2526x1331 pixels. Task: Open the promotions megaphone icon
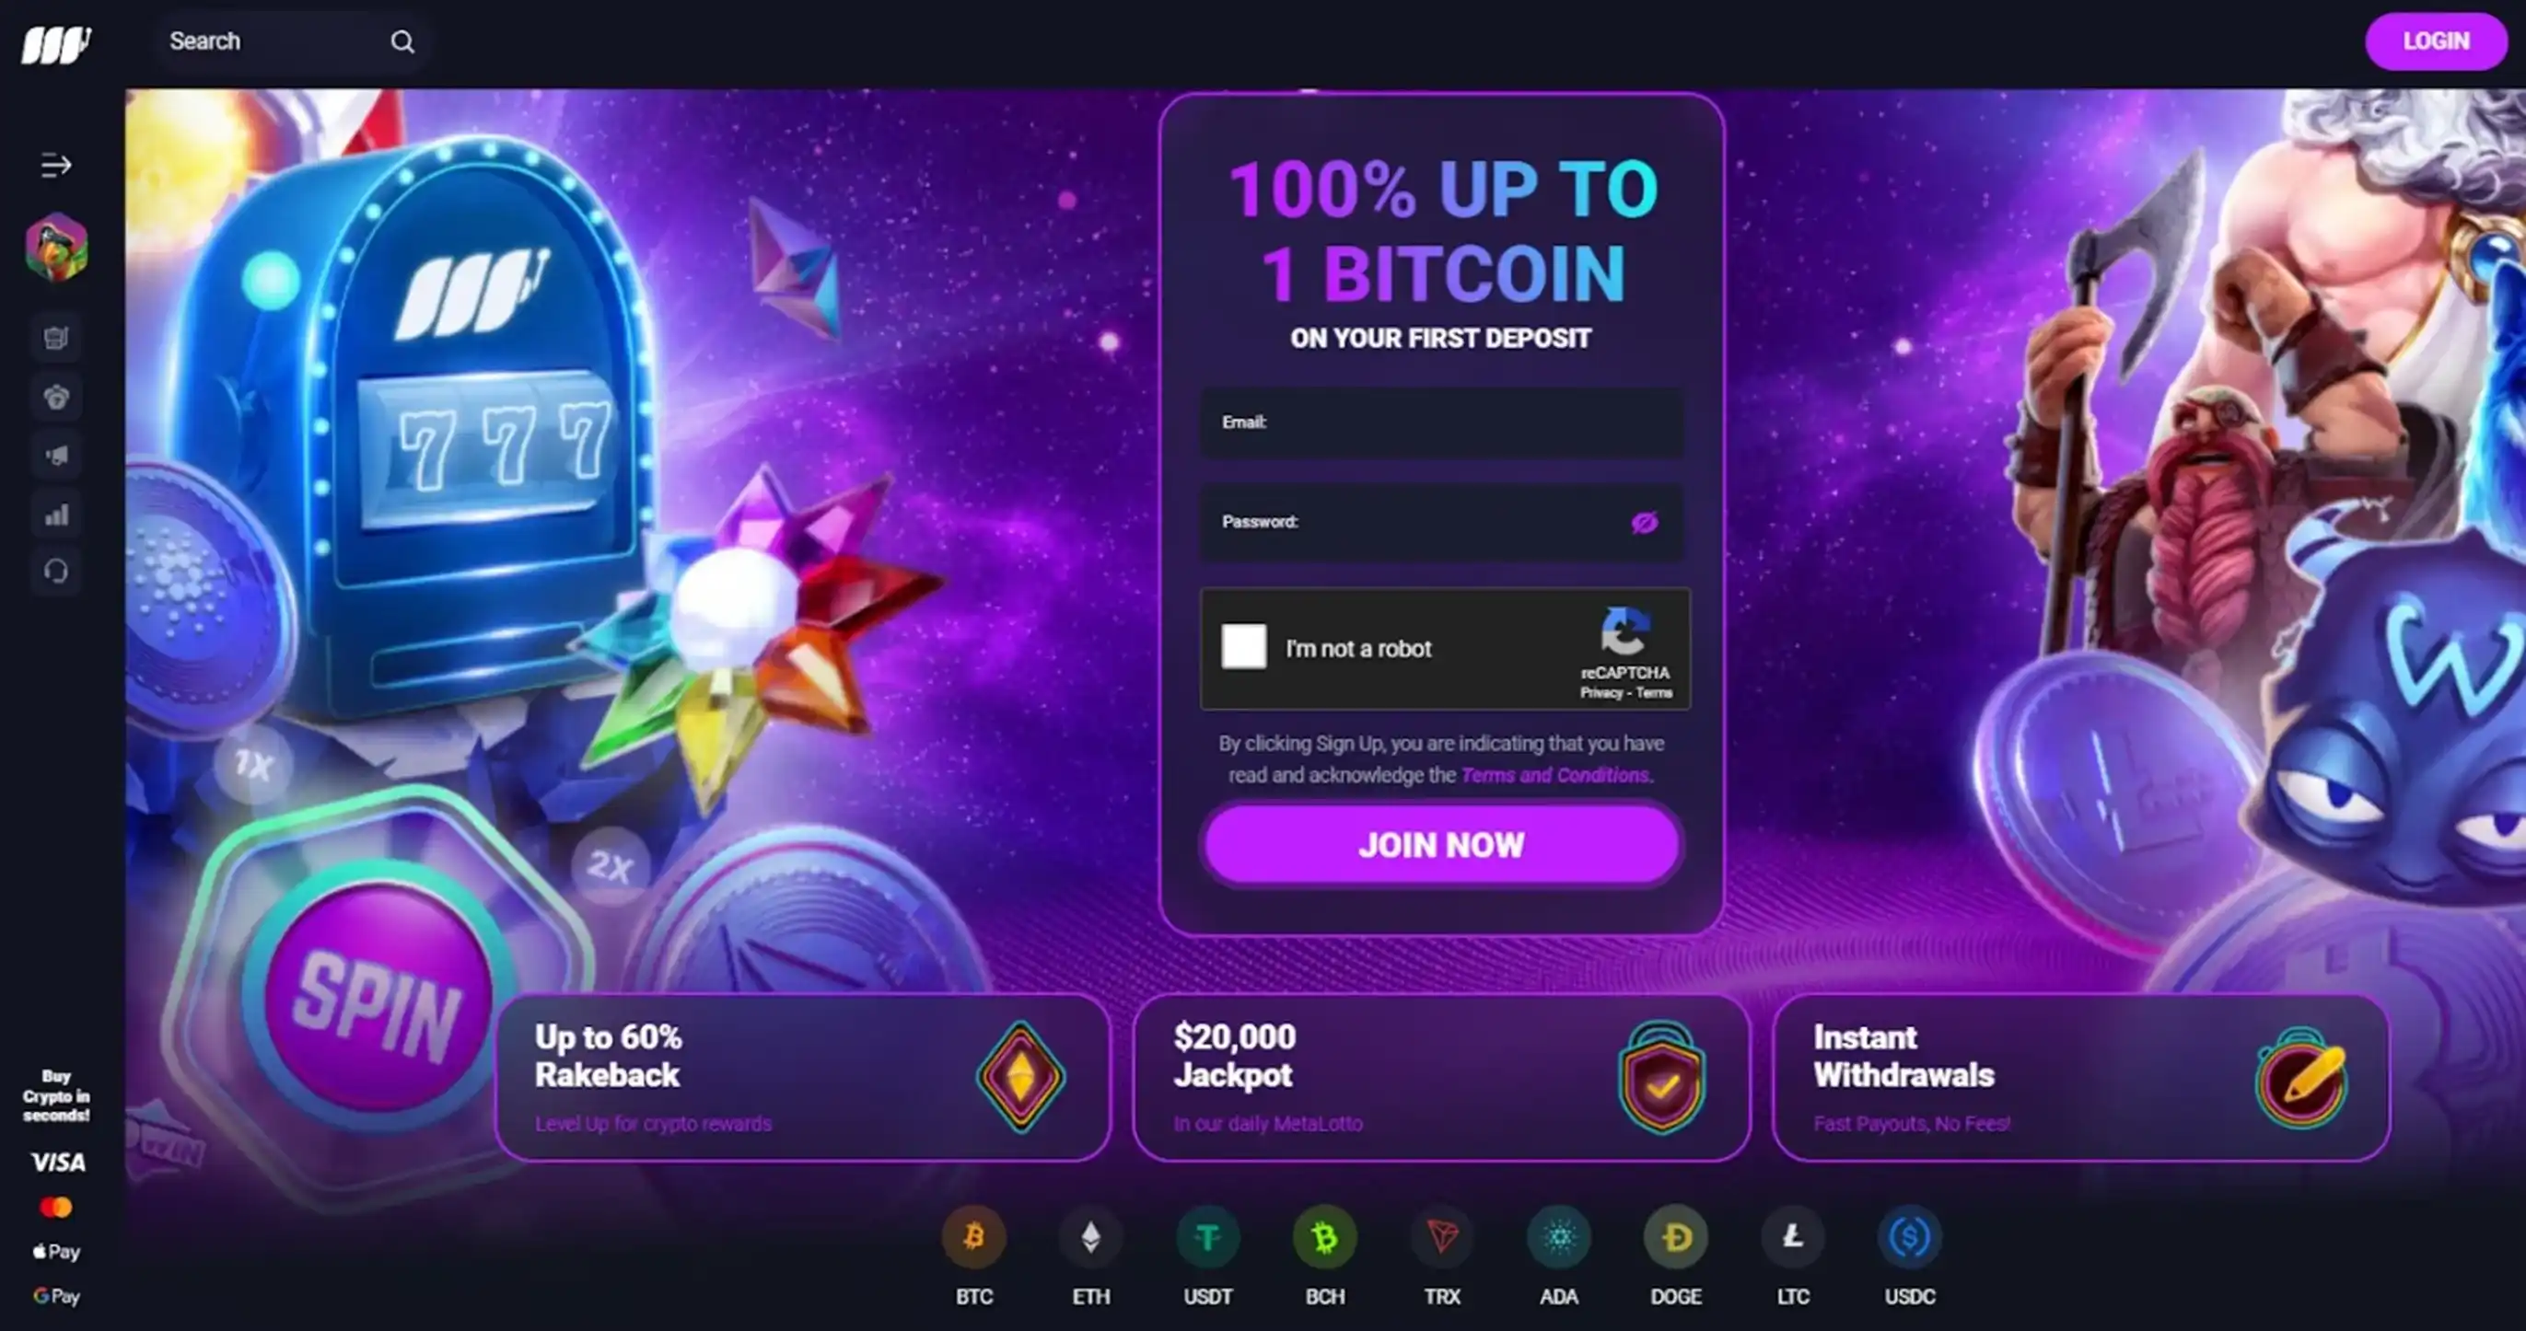pos(56,455)
